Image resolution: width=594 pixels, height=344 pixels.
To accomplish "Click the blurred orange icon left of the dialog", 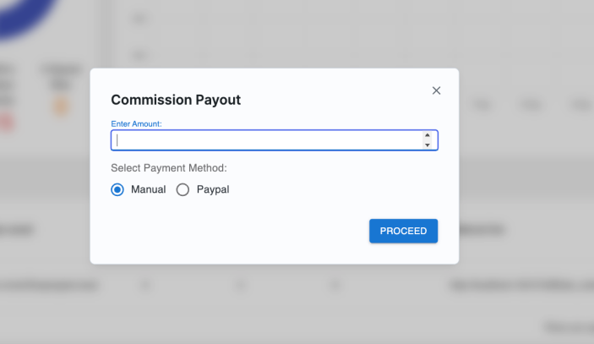I will coord(61,106).
